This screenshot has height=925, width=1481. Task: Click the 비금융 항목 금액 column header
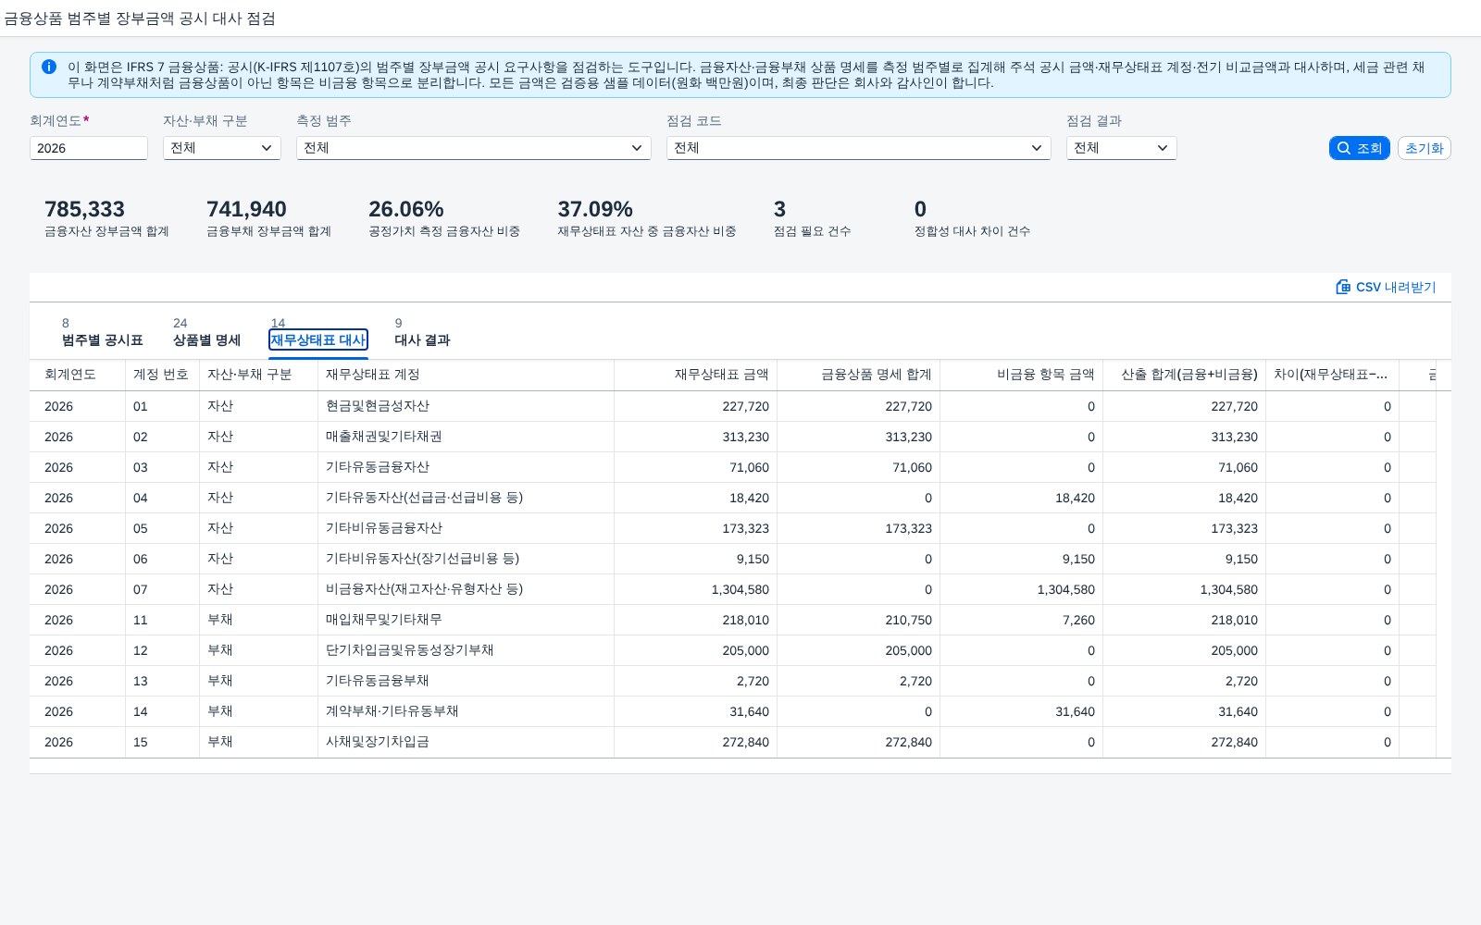point(1021,375)
